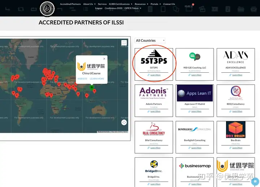260x187 pixels.
Task: Click Learn More under BDQ Consultancy
Action: pyautogui.click(x=237, y=111)
